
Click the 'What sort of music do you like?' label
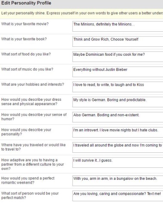pyautogui.click(x=27, y=70)
